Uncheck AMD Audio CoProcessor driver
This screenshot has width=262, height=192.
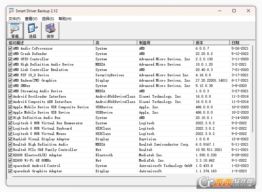(10, 49)
